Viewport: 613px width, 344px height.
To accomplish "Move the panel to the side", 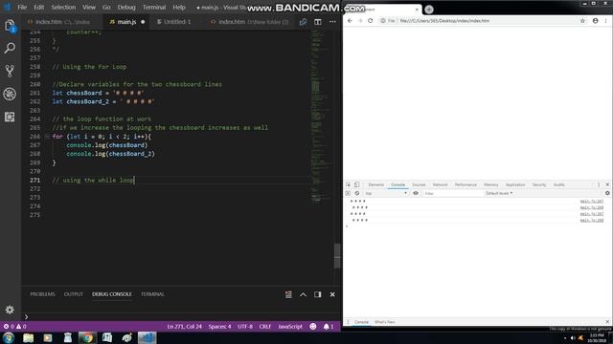I will (317, 294).
